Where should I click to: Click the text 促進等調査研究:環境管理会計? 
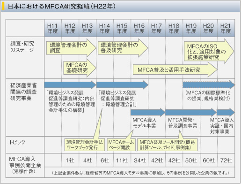click(118, 101)
